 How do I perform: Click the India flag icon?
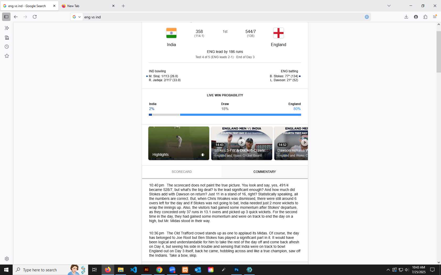[171, 33]
